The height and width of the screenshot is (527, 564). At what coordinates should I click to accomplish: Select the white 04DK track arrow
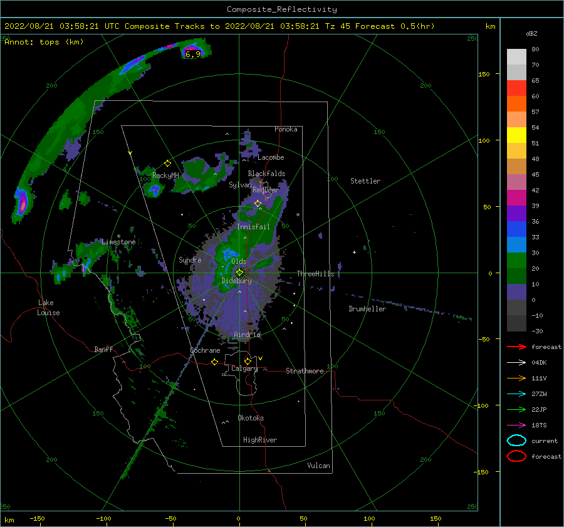coord(516,363)
